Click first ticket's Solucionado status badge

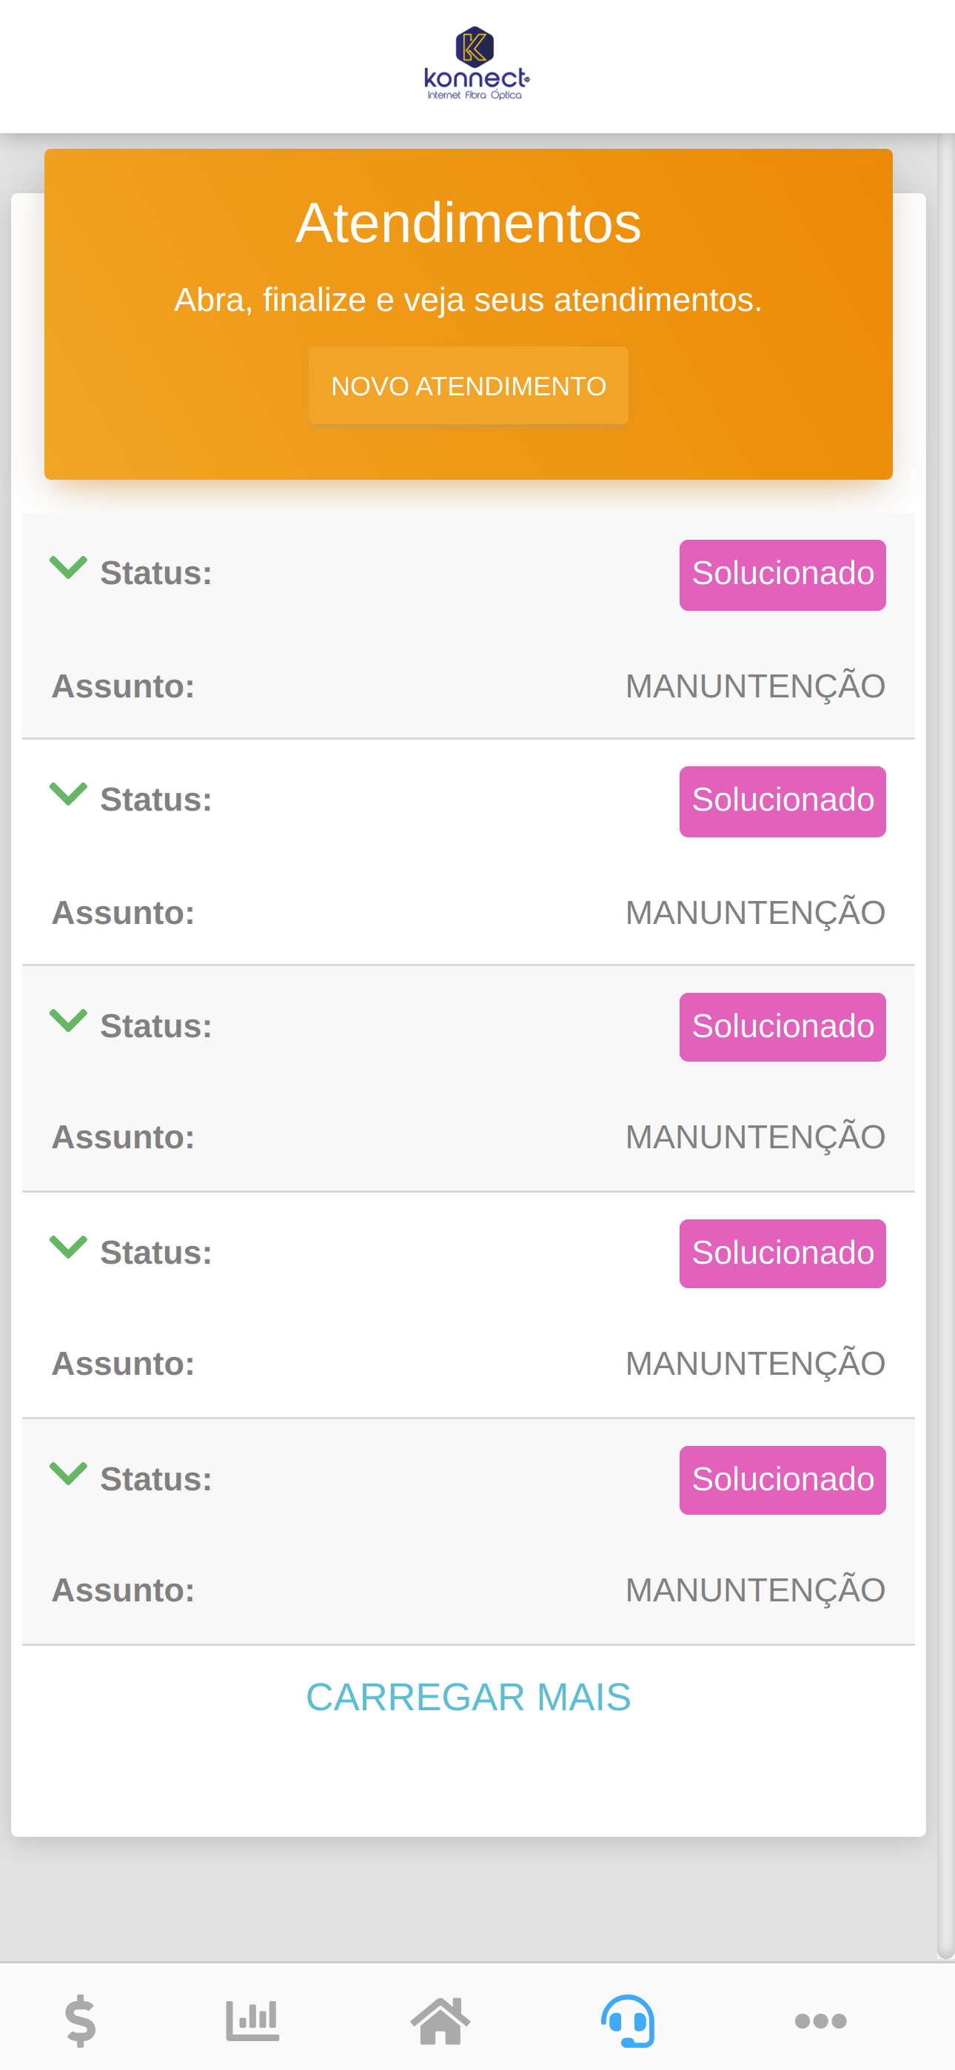point(783,575)
